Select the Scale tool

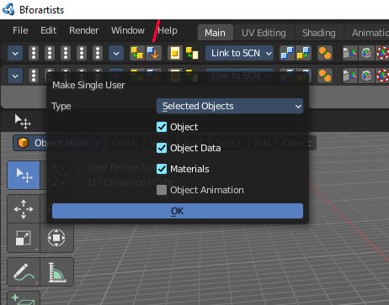(24, 238)
